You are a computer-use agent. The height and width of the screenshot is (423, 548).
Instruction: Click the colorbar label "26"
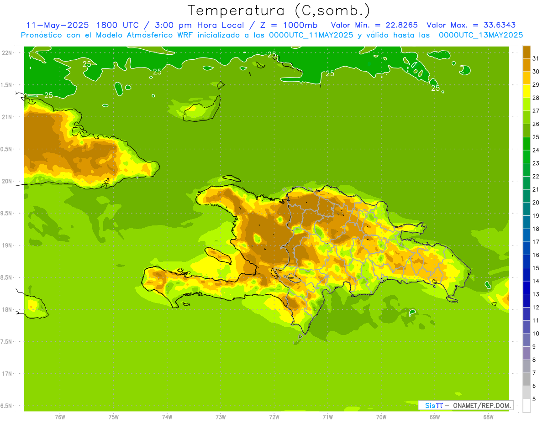(x=537, y=124)
